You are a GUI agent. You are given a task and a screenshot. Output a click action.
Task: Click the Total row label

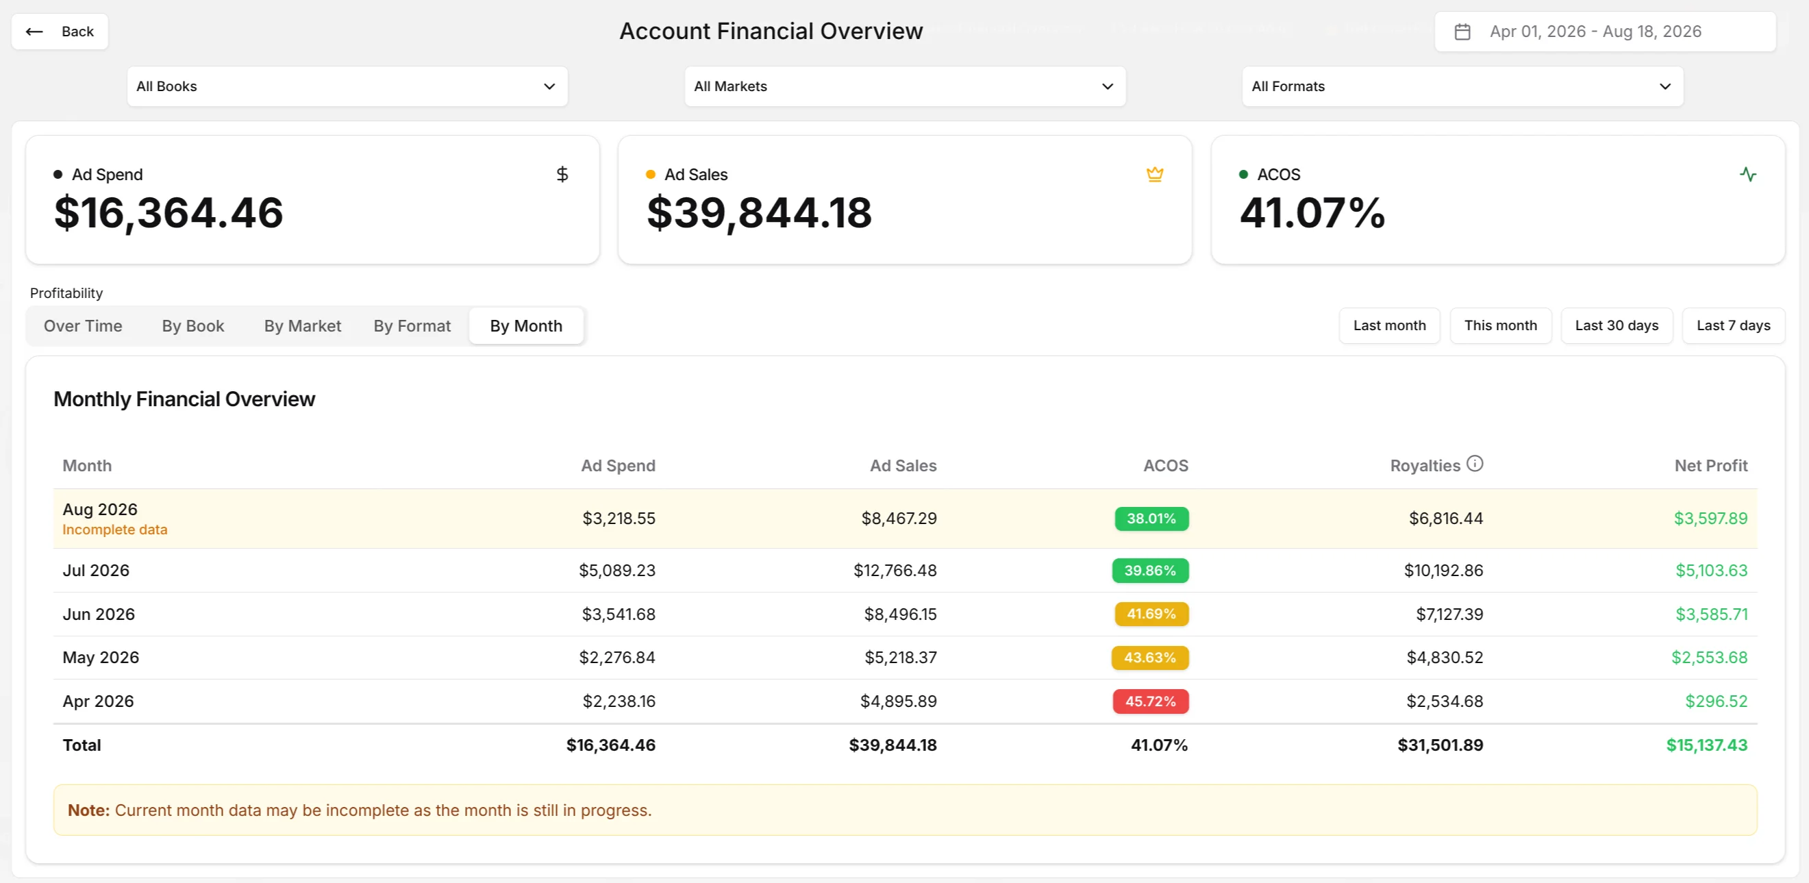click(x=82, y=745)
